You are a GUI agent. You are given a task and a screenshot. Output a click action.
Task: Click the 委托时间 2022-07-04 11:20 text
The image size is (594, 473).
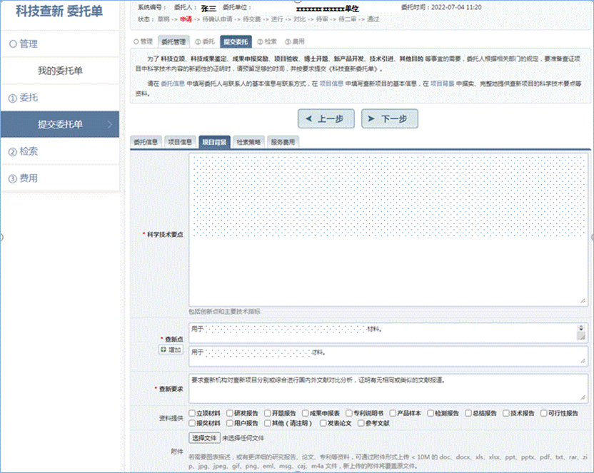coord(442,7)
